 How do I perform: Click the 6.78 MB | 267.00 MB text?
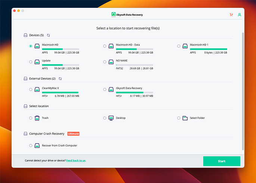point(67,96)
